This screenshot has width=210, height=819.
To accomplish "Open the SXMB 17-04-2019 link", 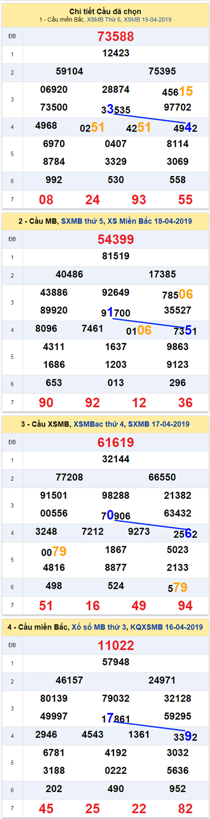I will tap(159, 424).
